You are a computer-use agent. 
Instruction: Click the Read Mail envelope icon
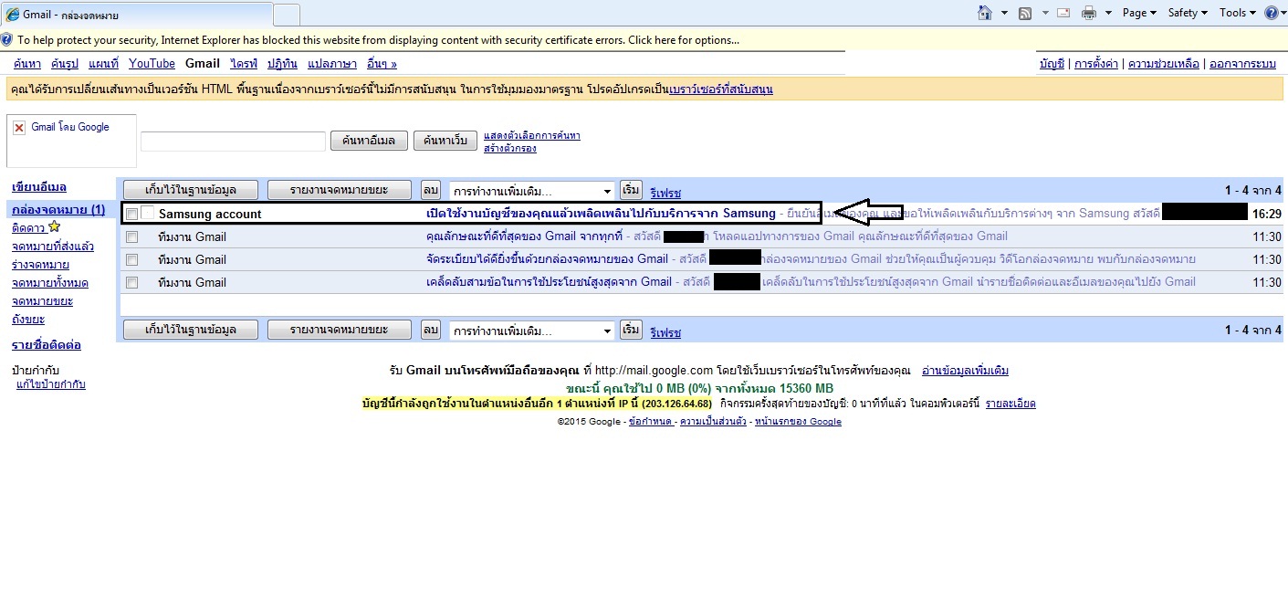click(1063, 13)
